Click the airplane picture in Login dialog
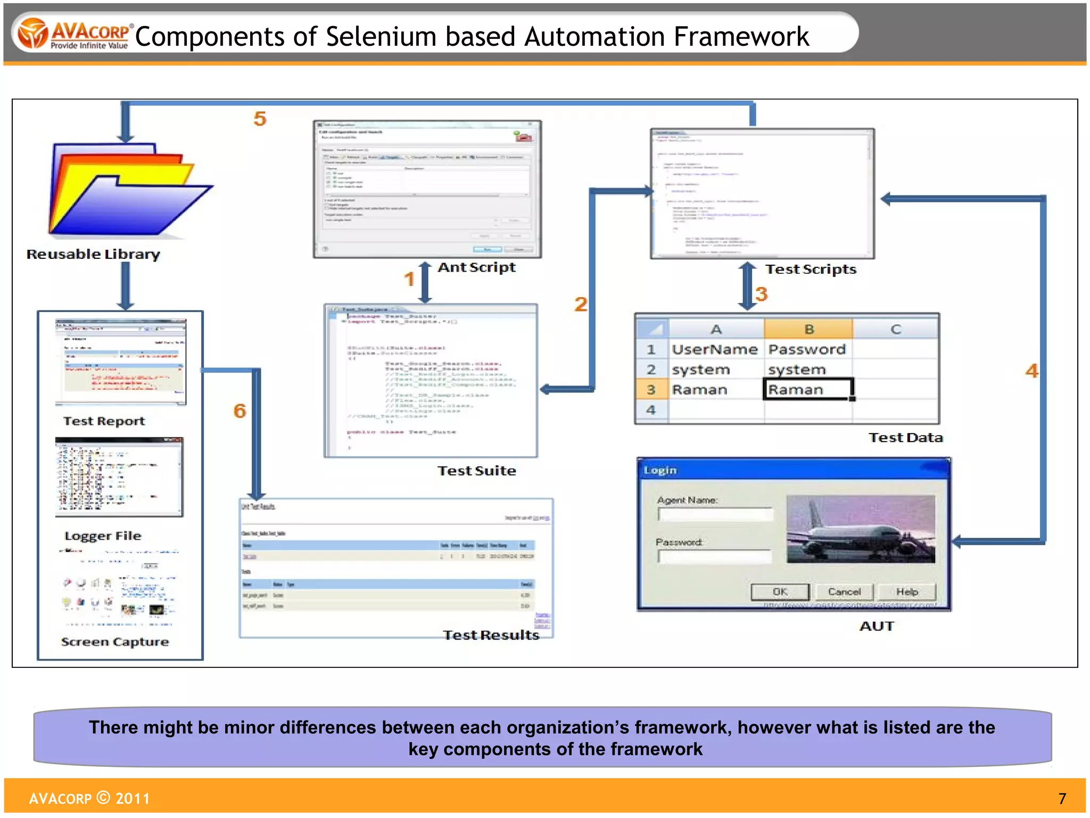 pos(861,529)
